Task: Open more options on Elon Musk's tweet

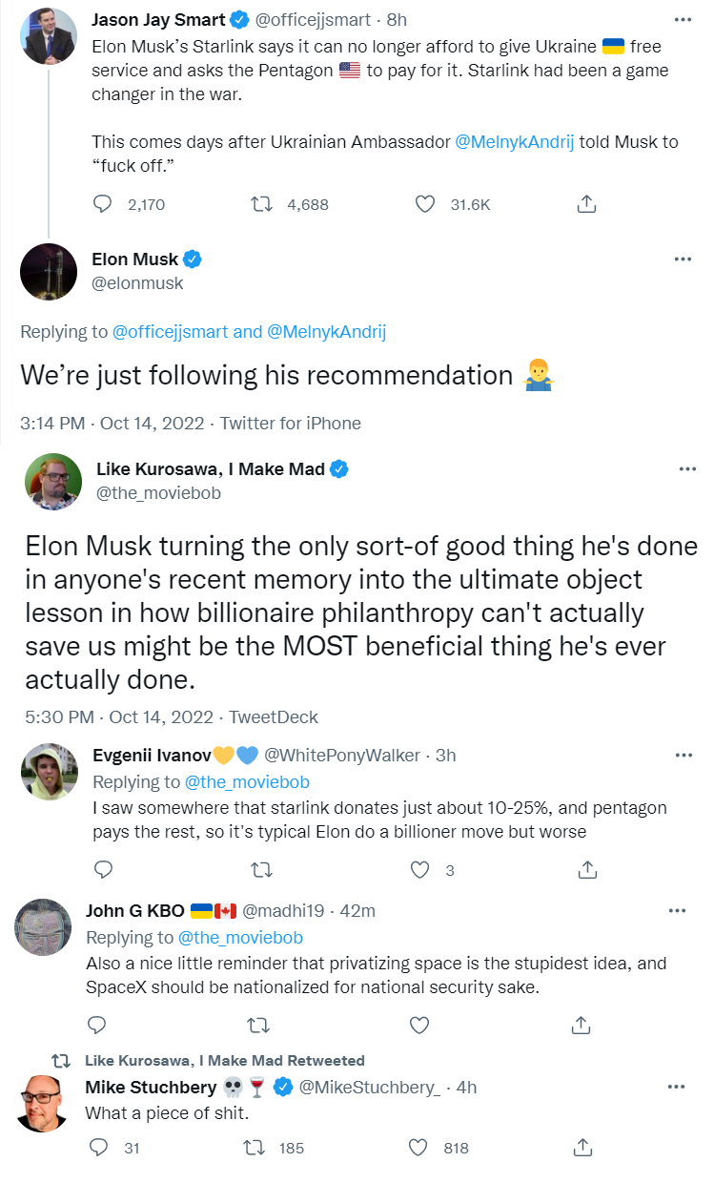Action: coord(683,259)
